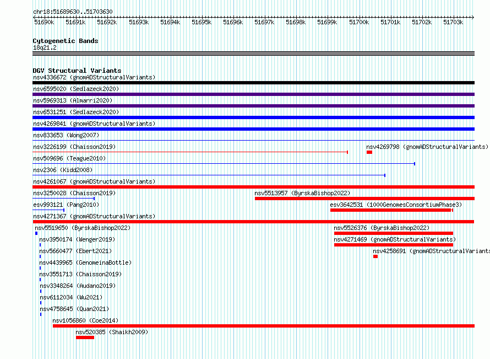Open nsv5660477 (Ebert2021) label
This screenshot has height=359, width=490.
tap(75, 251)
